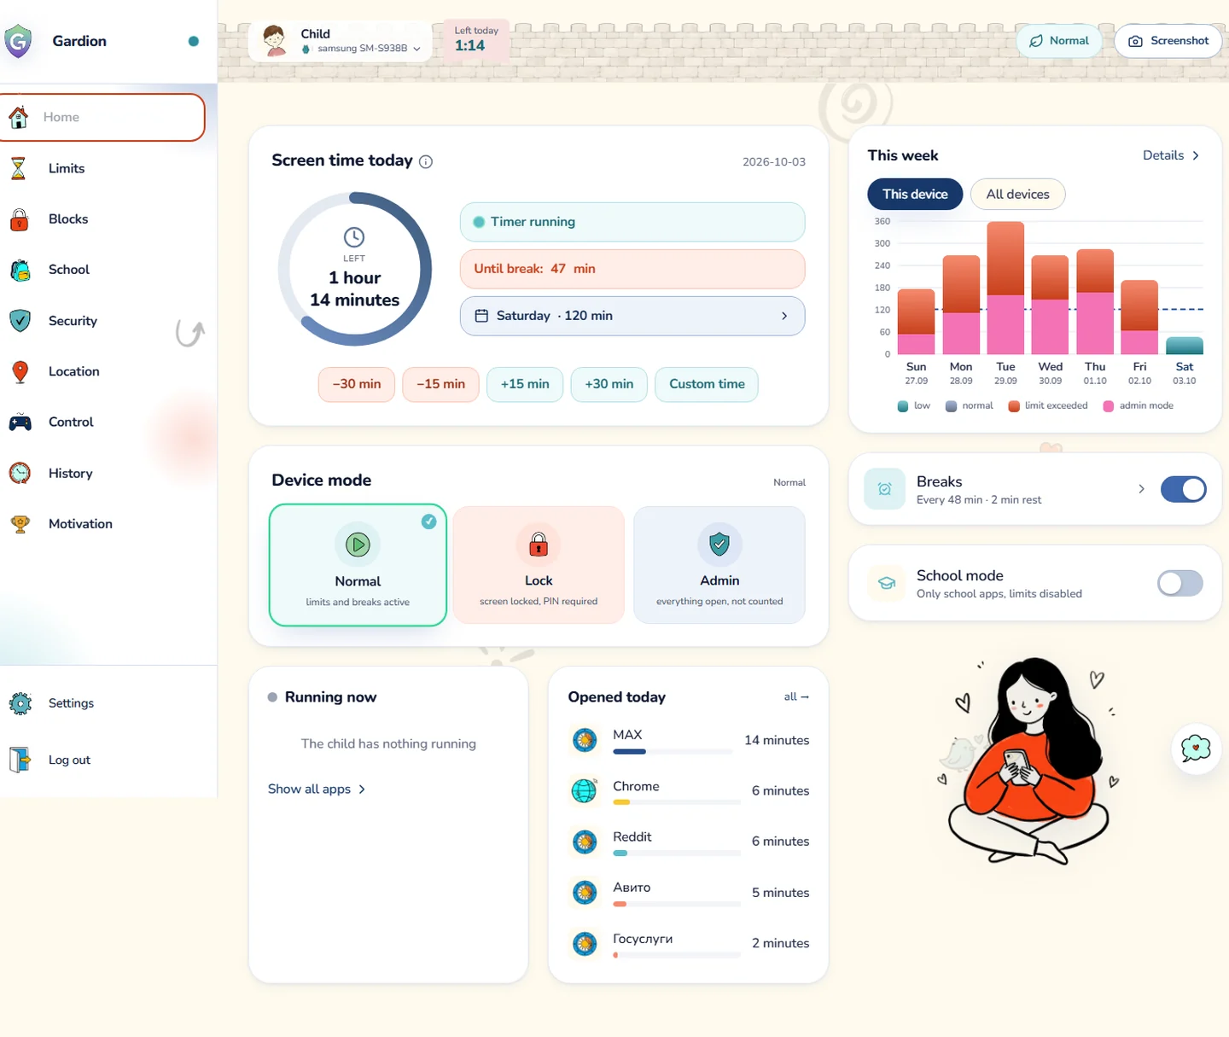The width and height of the screenshot is (1229, 1037).
Task: Click the child avatar picture
Action: pyautogui.click(x=275, y=40)
